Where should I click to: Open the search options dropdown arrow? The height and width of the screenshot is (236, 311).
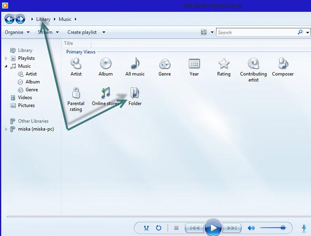(x=308, y=32)
